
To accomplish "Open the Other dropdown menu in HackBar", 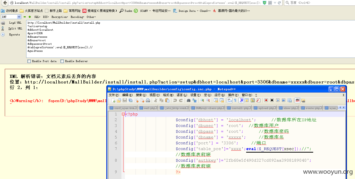I will (x=91, y=17).
